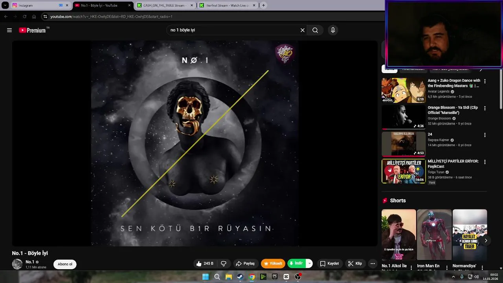Open options for MİLLİYETÇİ PARTİLER video
Image resolution: width=503 pixels, height=283 pixels.
pyautogui.click(x=485, y=162)
